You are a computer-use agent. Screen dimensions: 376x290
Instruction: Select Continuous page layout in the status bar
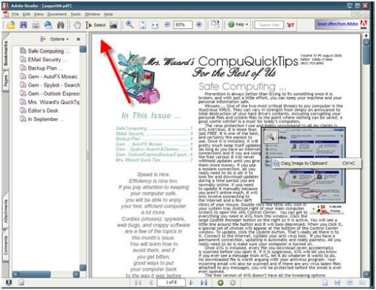click(337, 283)
